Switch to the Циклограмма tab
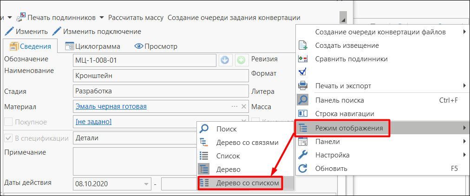Image resolution: width=470 pixels, height=196 pixels. (x=92, y=46)
